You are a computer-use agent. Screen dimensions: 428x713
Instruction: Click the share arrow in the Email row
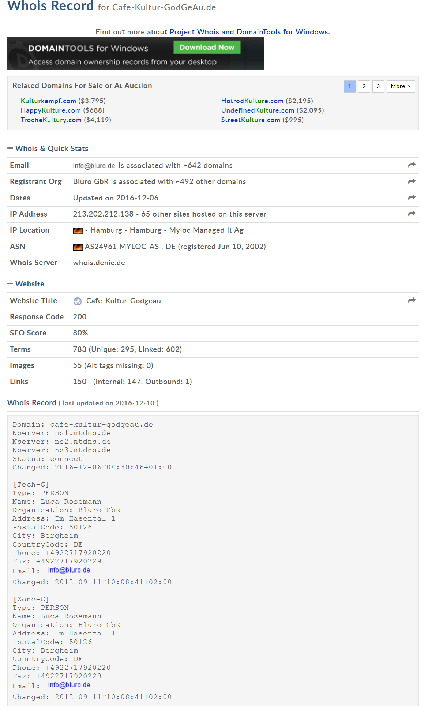pos(412,165)
